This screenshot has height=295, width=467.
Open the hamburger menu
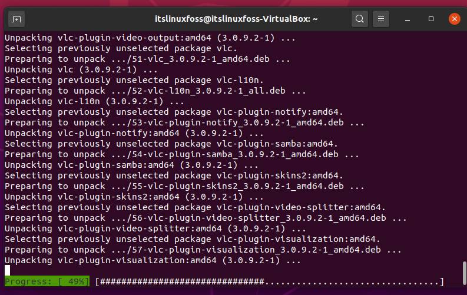point(380,19)
